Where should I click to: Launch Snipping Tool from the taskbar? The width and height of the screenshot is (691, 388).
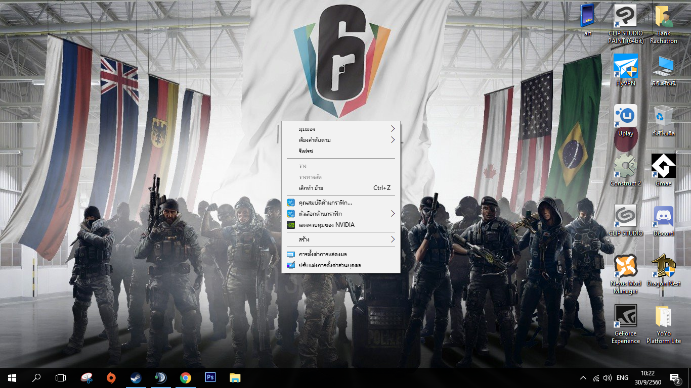[87, 378]
